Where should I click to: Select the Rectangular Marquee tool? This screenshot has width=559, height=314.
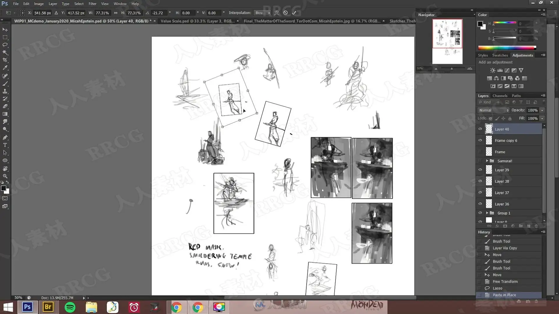click(x=5, y=37)
